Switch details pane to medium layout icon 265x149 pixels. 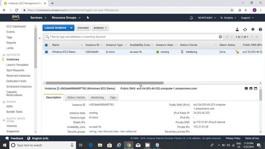pos(251,89)
